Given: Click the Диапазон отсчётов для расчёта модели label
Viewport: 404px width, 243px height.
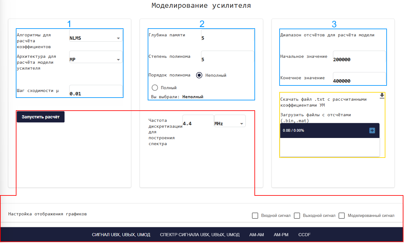Looking at the screenshot, I should pyautogui.click(x=327, y=35).
